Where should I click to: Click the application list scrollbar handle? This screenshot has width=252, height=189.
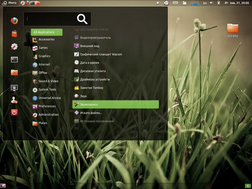point(163,66)
